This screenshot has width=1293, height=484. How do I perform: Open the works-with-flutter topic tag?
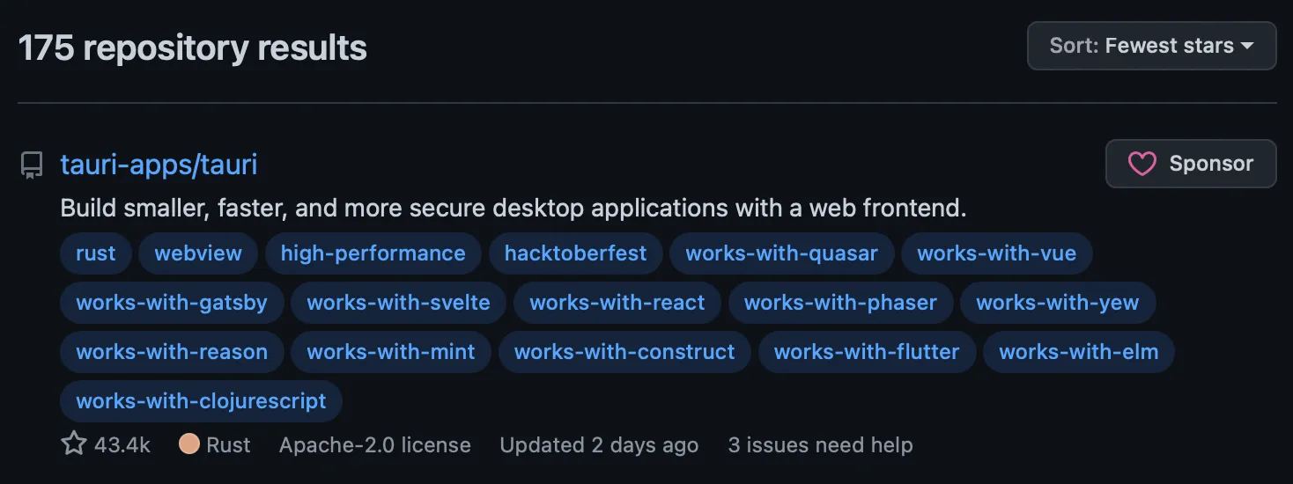click(866, 352)
